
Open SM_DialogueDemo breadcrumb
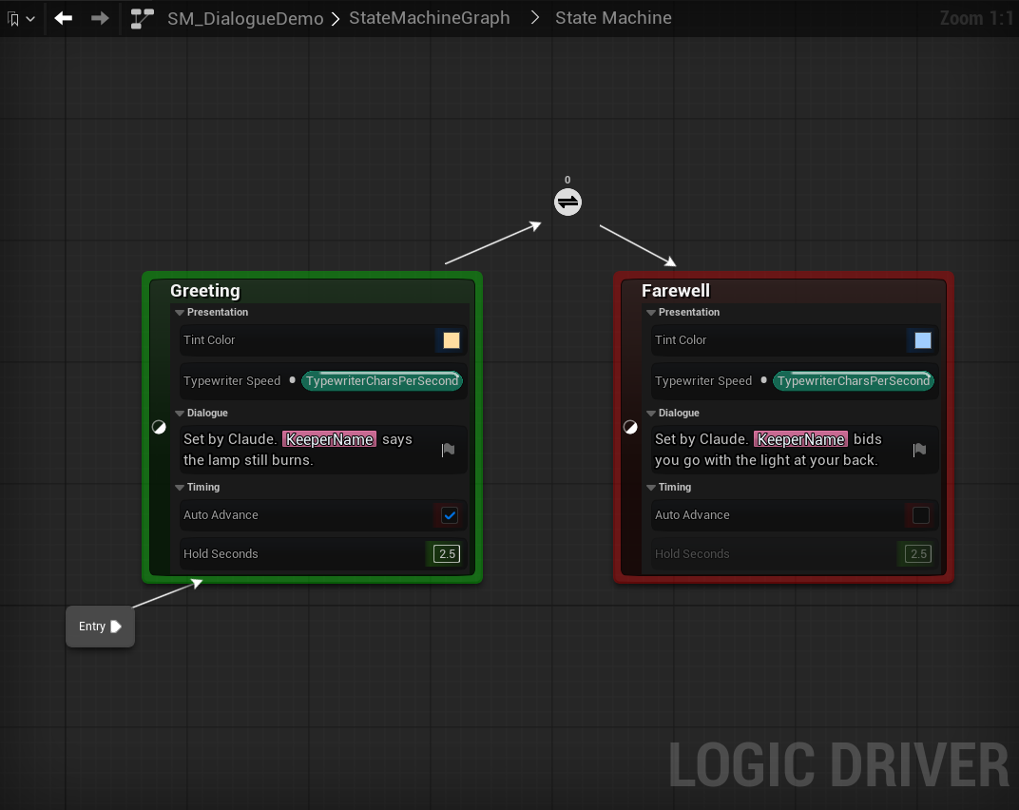point(245,18)
